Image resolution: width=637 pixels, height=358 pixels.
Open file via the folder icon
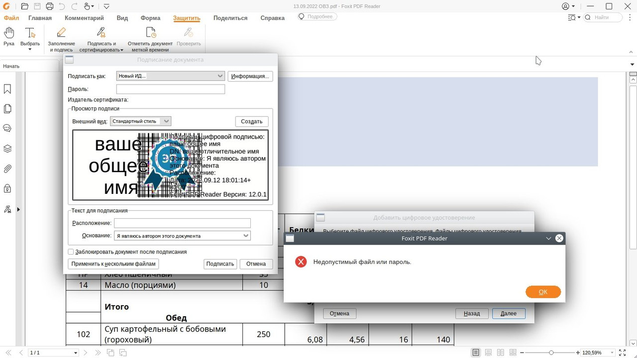pyautogui.click(x=24, y=6)
